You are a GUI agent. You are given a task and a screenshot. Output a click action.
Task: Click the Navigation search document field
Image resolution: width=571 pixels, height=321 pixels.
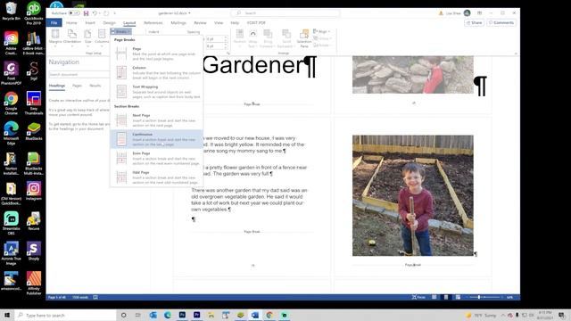[79, 74]
